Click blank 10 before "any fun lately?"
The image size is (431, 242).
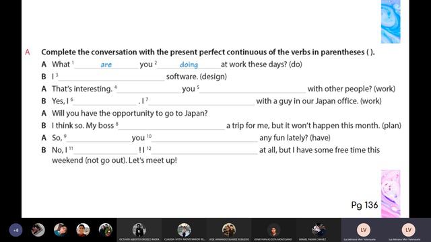(205, 138)
